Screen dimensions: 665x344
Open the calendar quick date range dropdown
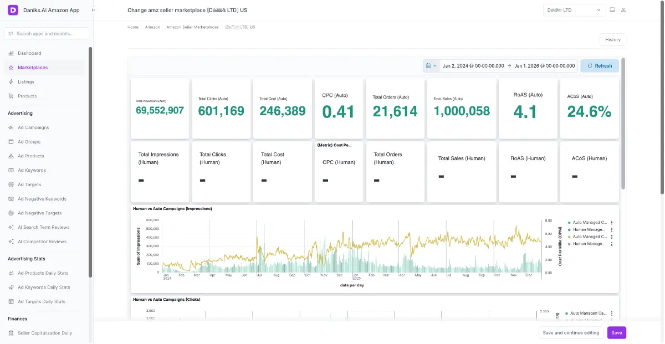click(431, 66)
